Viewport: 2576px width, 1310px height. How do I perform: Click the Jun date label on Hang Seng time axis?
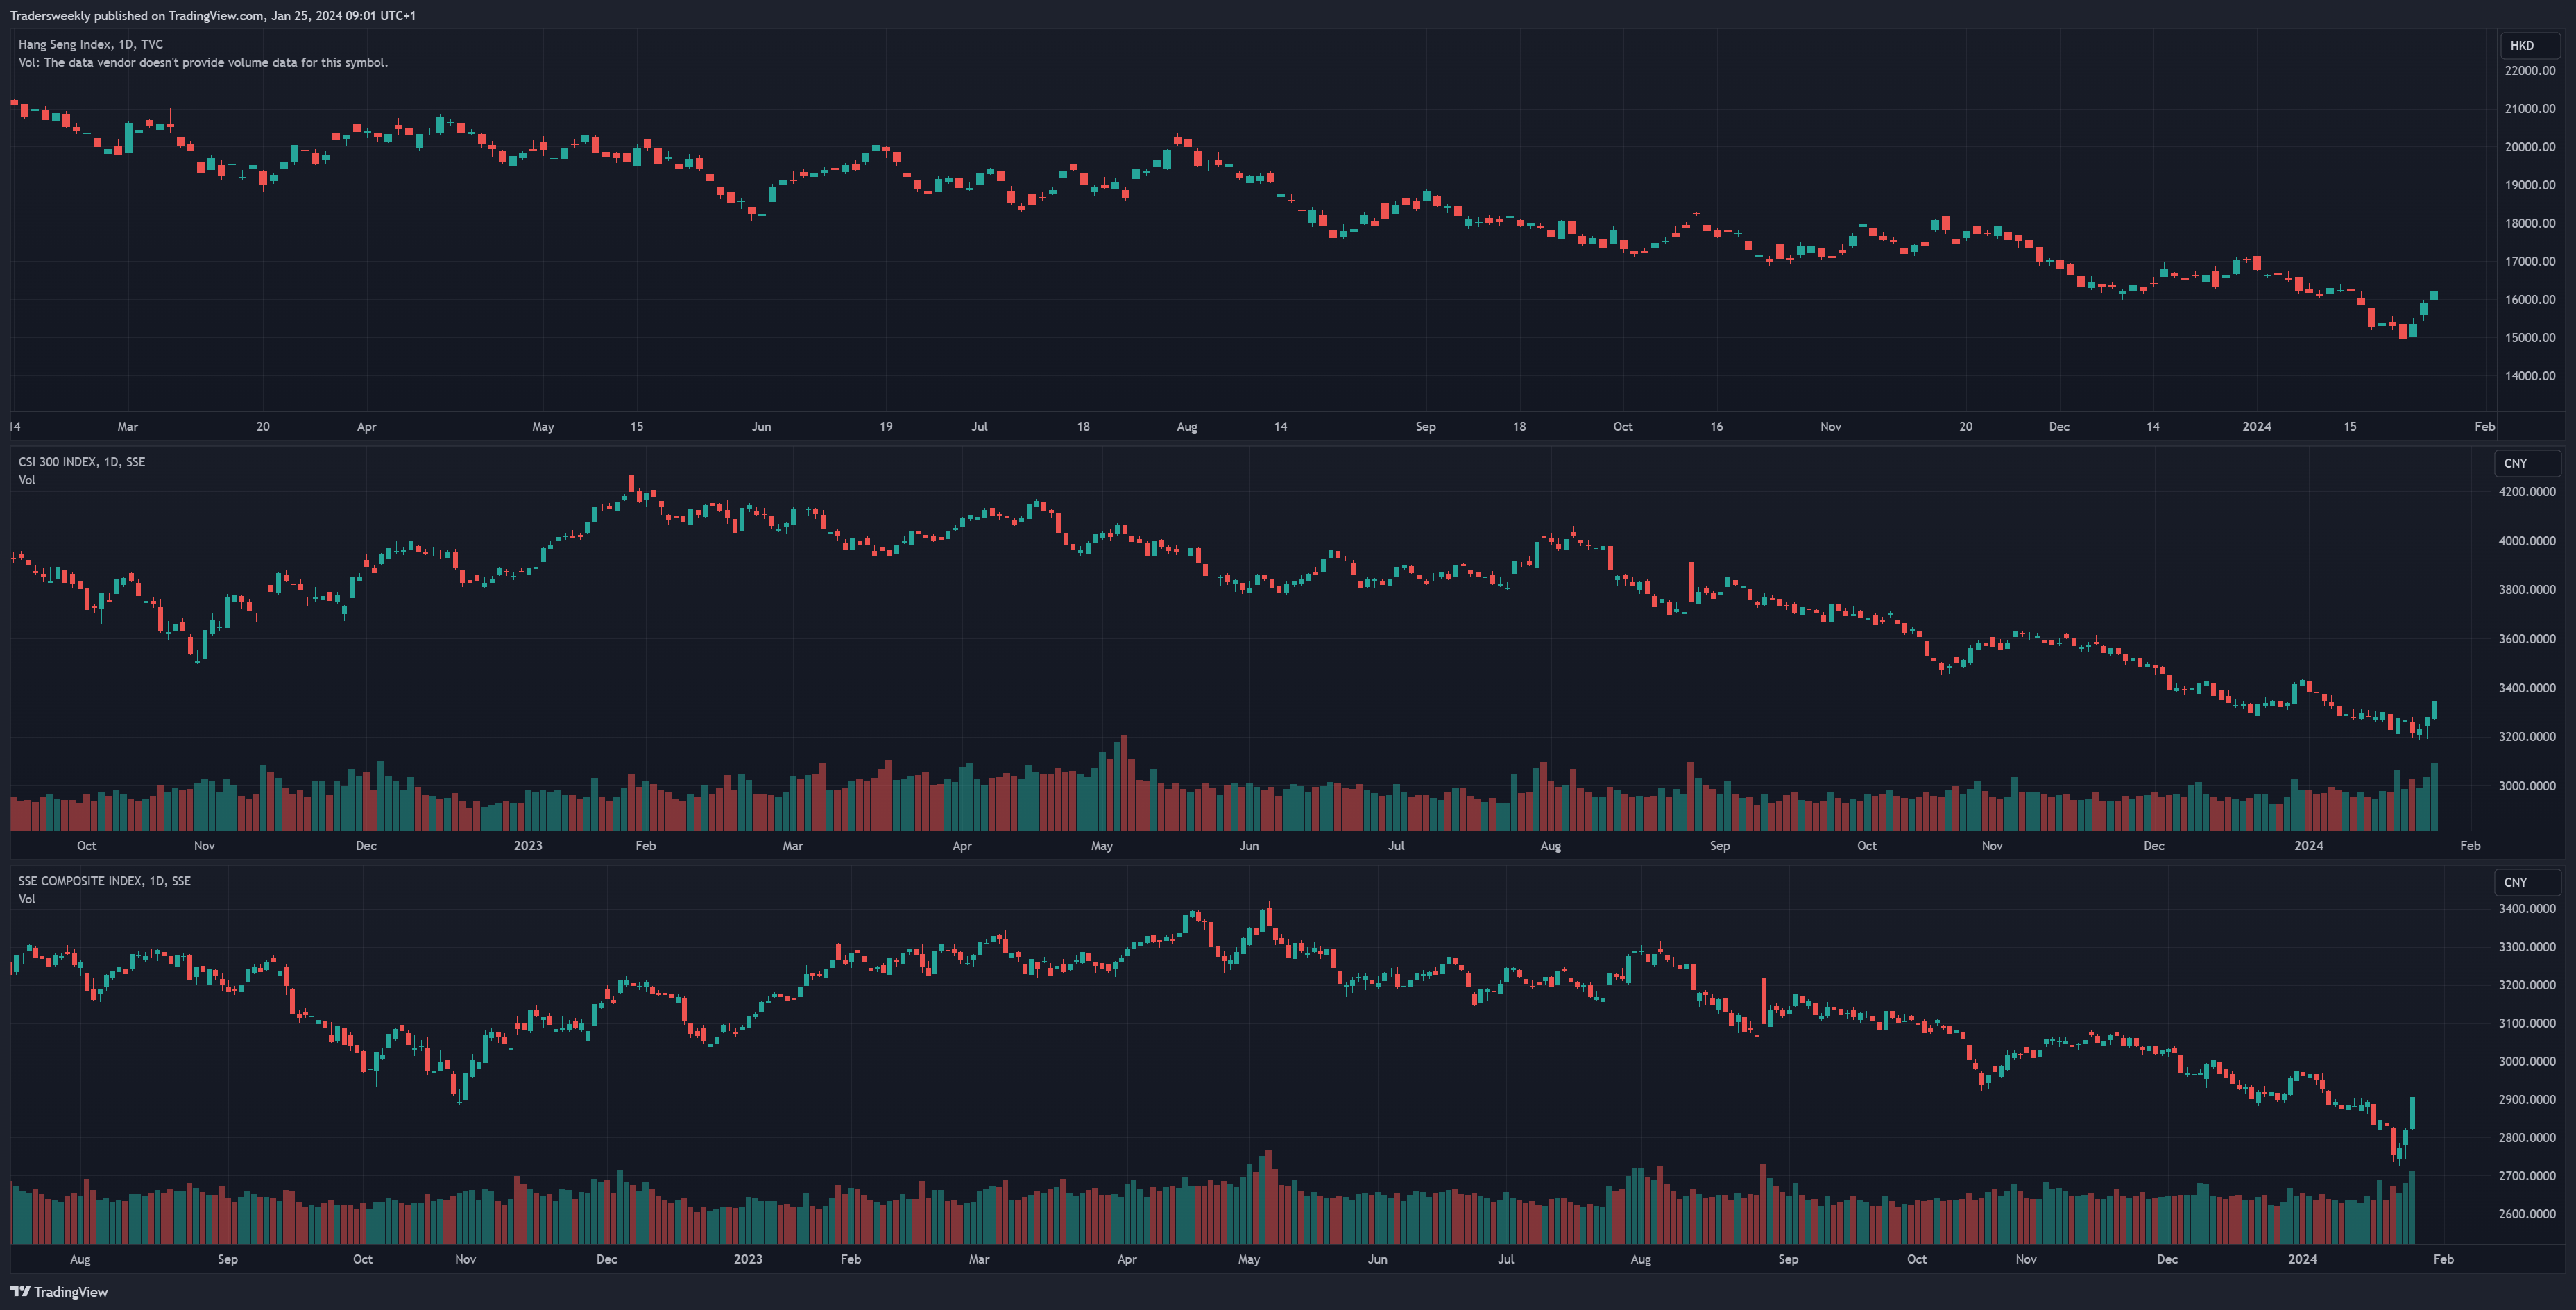pyautogui.click(x=762, y=427)
